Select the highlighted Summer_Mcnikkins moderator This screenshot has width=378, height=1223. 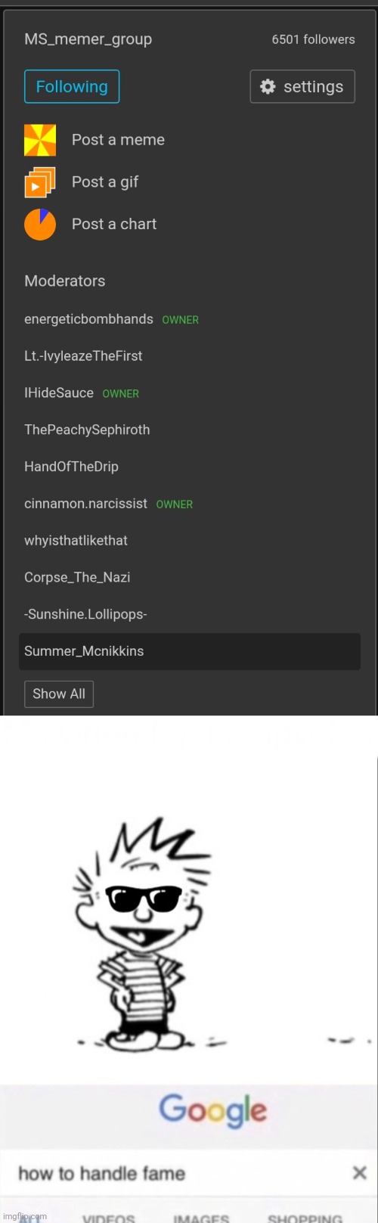coord(189,651)
